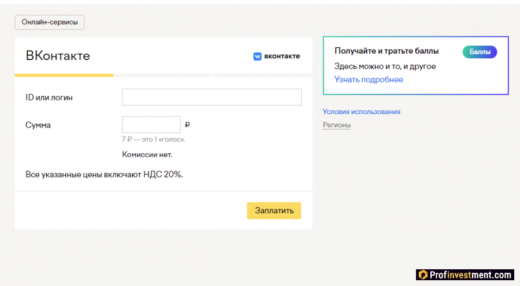Open Условия использования link

[x=362, y=111]
